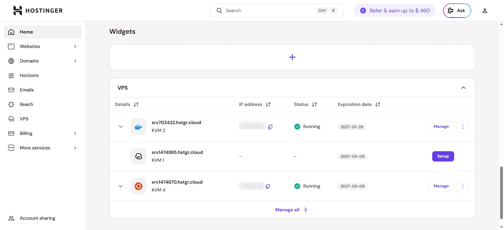Click the Billing card icon
This screenshot has height=230, width=504.
coord(11,133)
